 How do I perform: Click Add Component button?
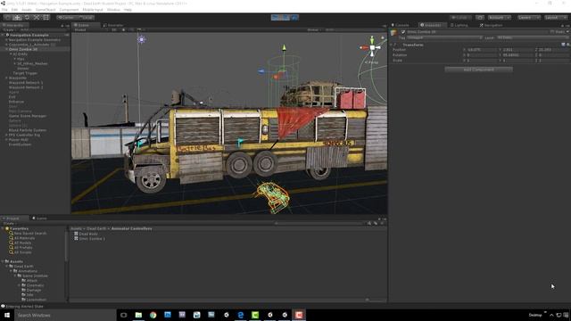[478, 70]
